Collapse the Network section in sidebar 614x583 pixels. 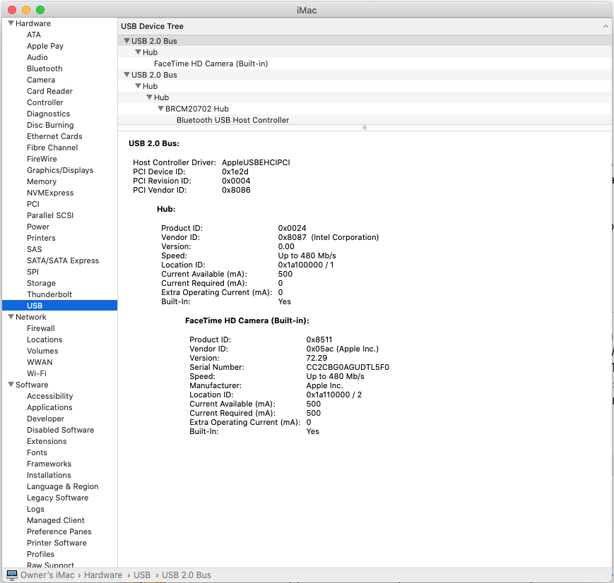(x=11, y=317)
